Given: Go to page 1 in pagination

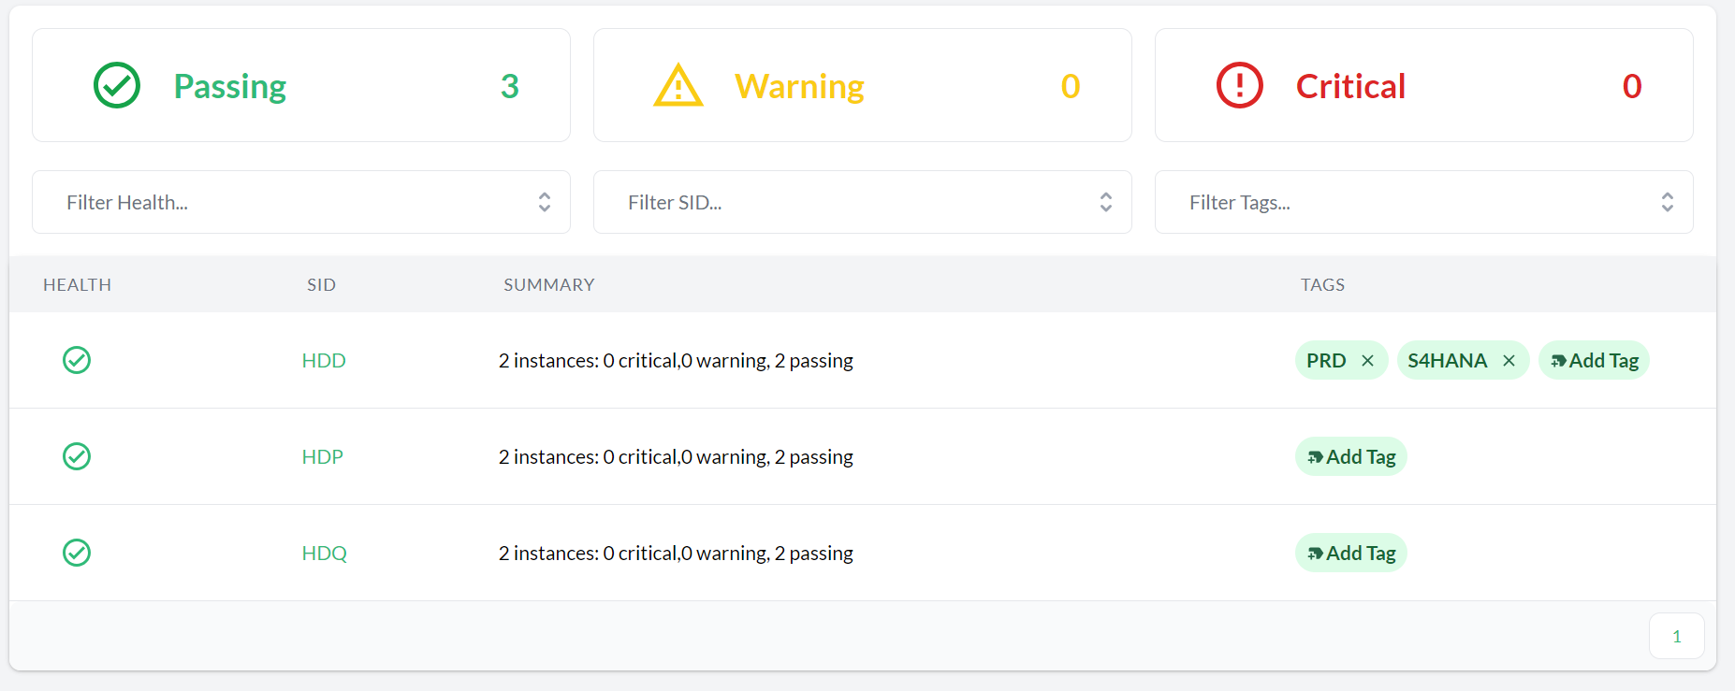Looking at the screenshot, I should pos(1676,636).
